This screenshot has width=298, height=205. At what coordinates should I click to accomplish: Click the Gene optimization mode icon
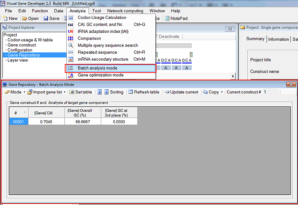(x=70, y=75)
